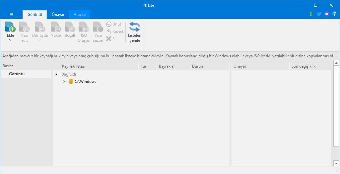Select the C:\Windows source entry
The width and height of the screenshot is (340, 174).
86,82
